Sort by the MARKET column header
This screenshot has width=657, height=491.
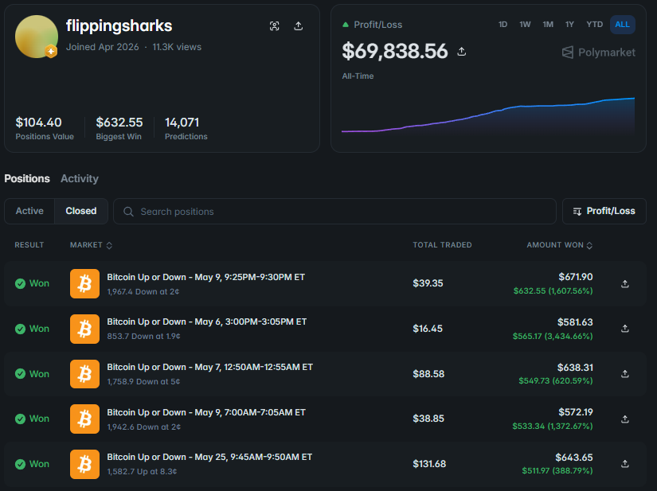coord(91,245)
